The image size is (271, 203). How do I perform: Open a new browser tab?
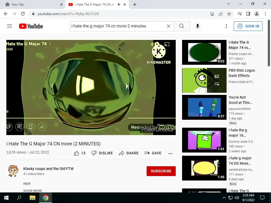[x=135, y=4]
